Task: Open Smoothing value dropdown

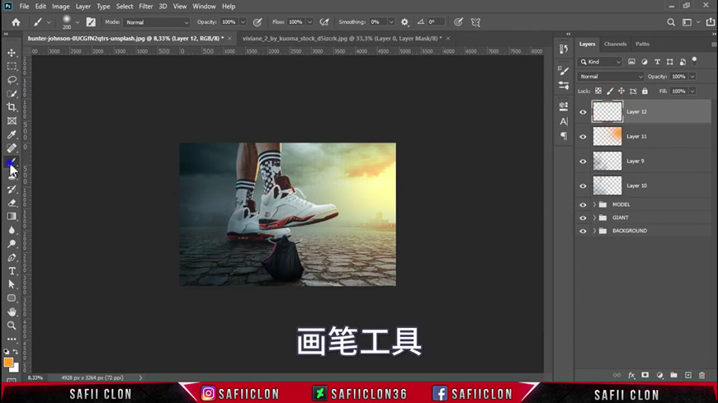Action: pyautogui.click(x=391, y=22)
